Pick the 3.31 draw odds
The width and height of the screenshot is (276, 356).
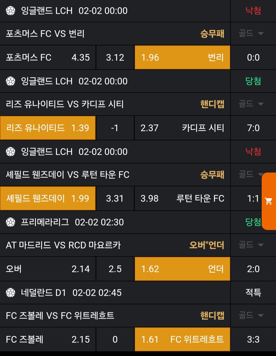[x=115, y=198]
